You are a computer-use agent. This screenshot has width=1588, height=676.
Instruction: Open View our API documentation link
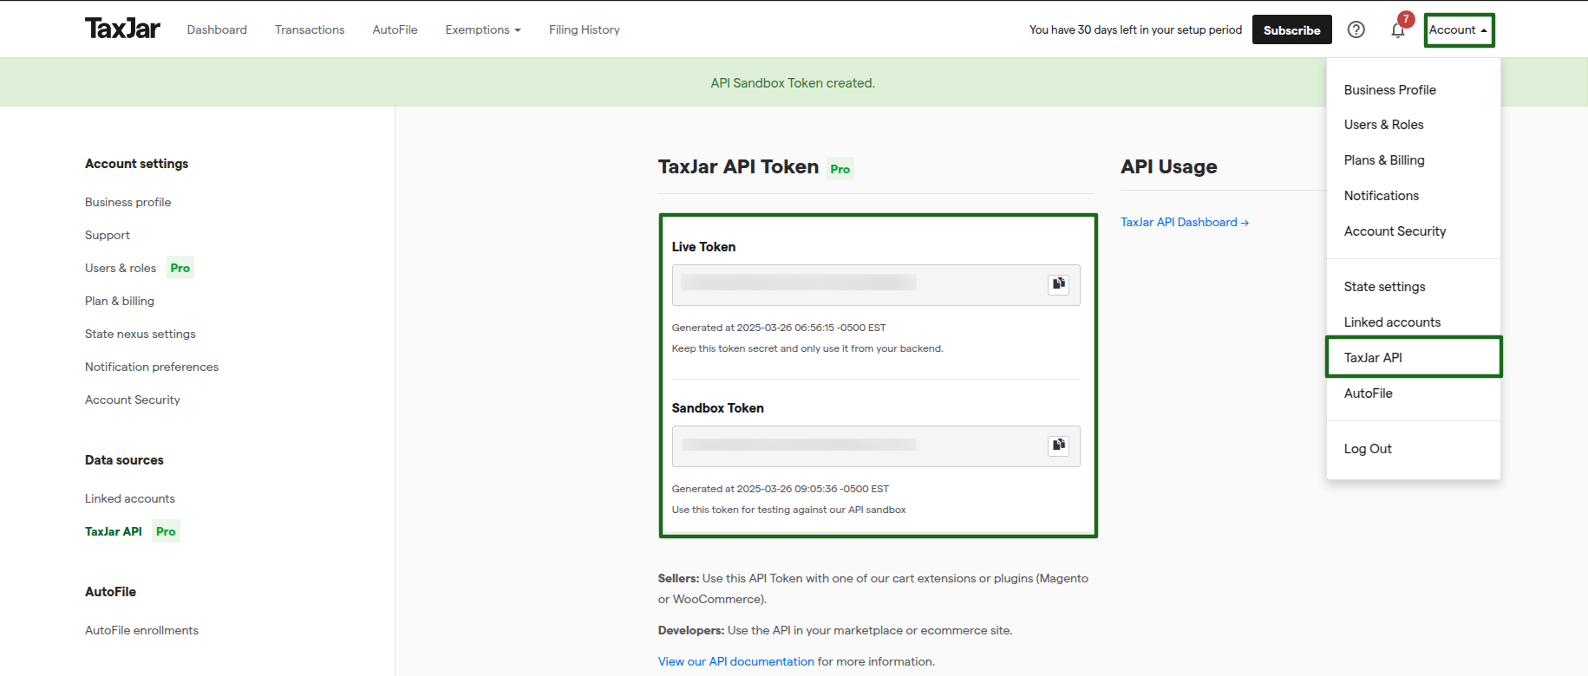pos(736,661)
